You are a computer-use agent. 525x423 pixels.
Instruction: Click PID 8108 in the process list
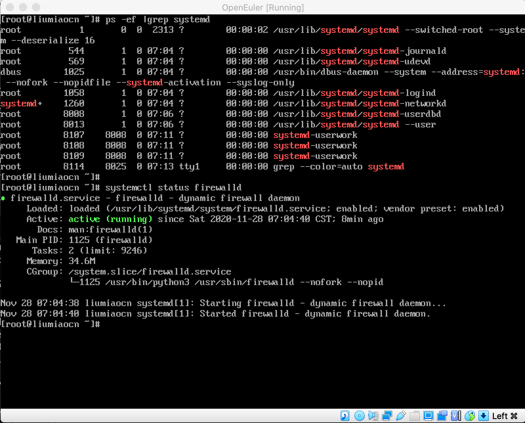coord(74,145)
